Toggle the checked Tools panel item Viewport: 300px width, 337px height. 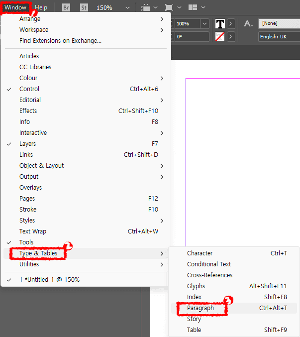coord(86,242)
